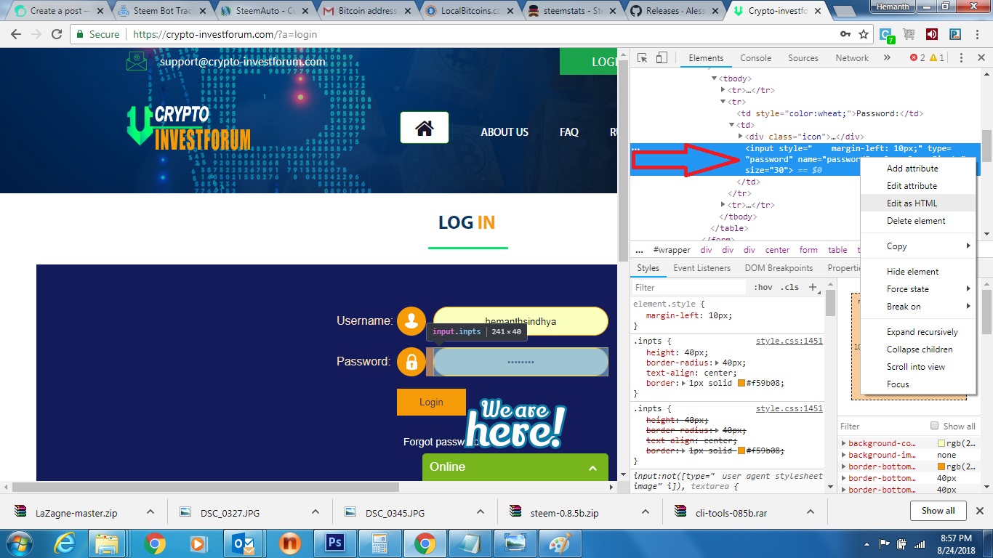Click the orange user icon beside Username
Screen dimensions: 993x558
click(411, 321)
